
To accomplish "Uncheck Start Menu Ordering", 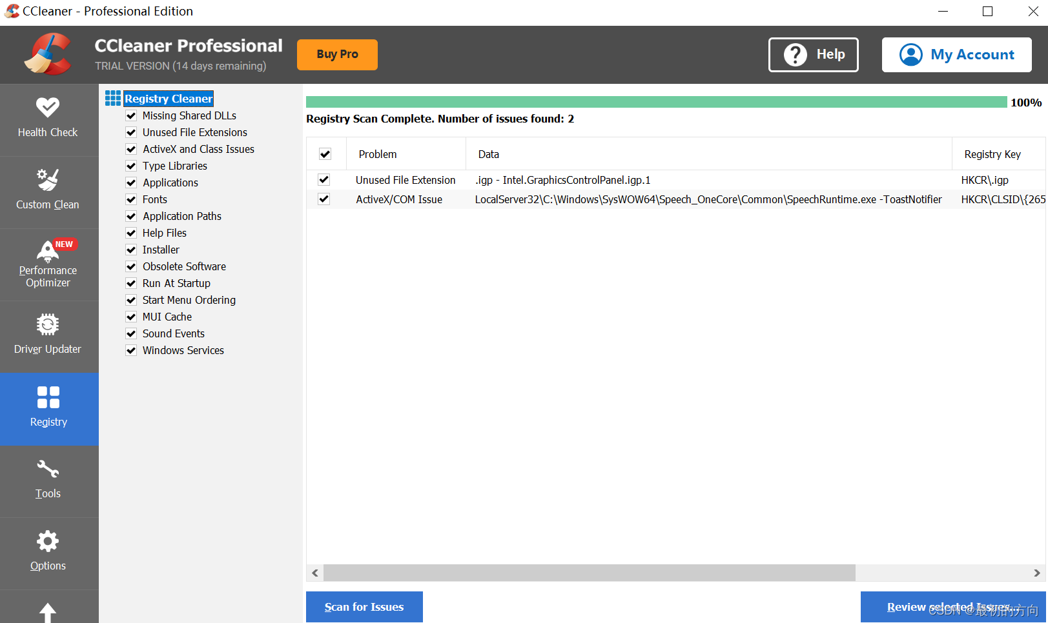I will click(131, 300).
